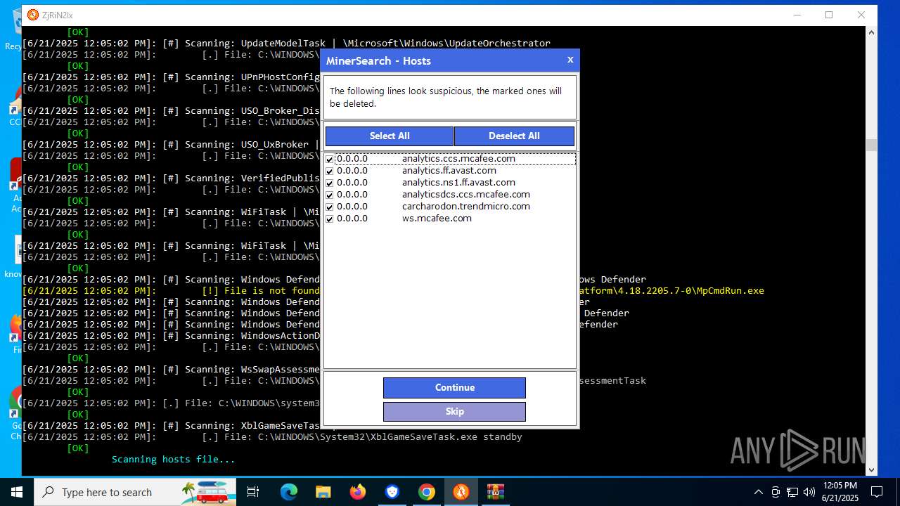Viewport: 900px width, 506px height.
Task: Open the notification center
Action: pos(877,492)
